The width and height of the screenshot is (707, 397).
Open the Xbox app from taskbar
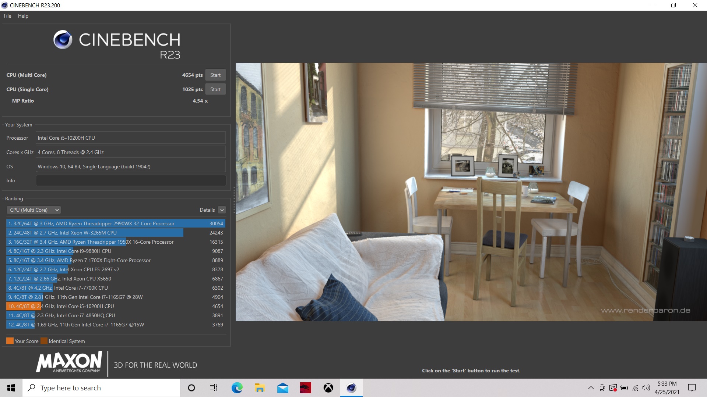pyautogui.click(x=328, y=388)
